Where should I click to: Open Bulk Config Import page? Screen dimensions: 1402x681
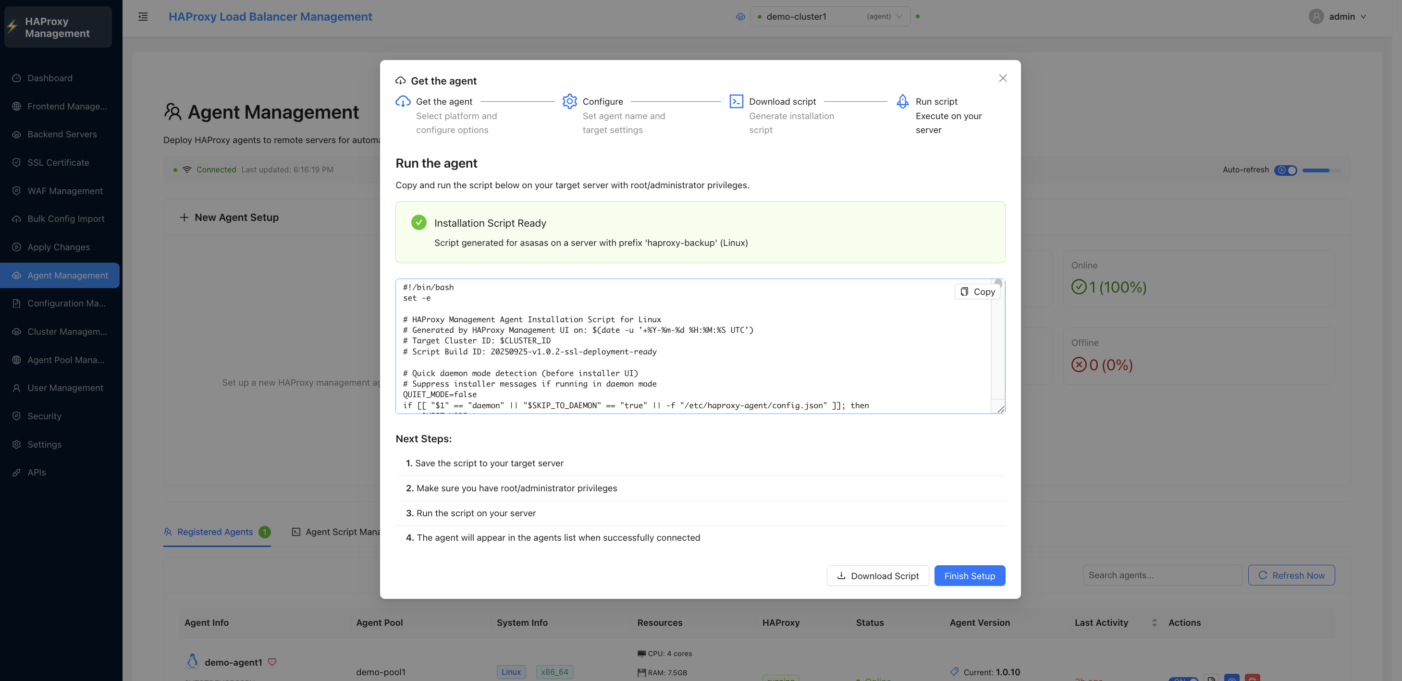point(60,219)
